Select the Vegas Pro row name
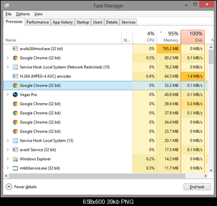Viewport: 217px width, 206px height. pyautogui.click(x=28, y=94)
